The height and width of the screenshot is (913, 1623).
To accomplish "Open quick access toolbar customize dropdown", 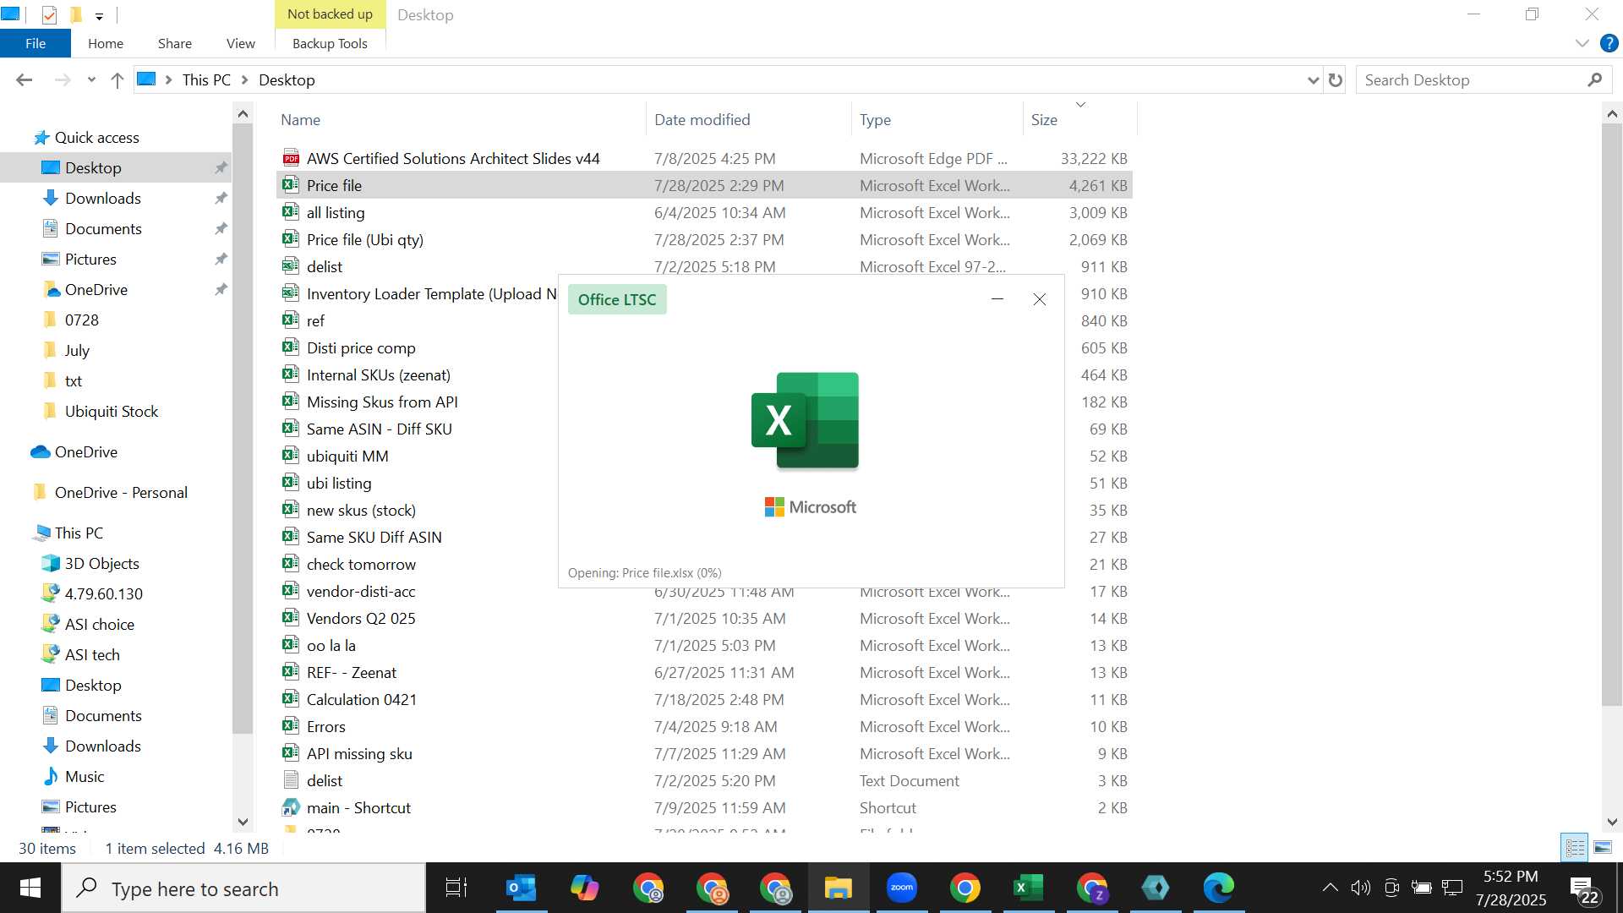I will pyautogui.click(x=99, y=16).
